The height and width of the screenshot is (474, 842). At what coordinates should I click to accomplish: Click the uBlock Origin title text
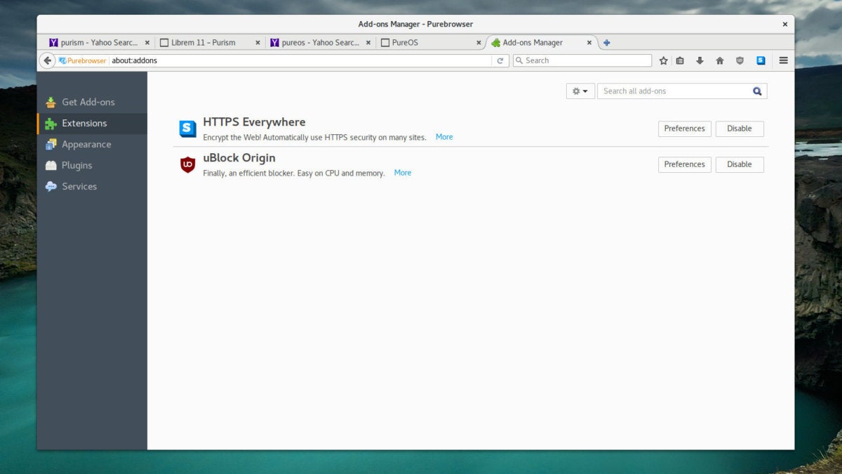(x=239, y=158)
